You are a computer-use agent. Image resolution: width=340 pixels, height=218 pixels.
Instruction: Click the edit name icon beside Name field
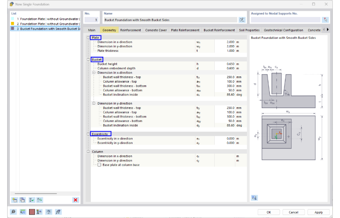point(242,20)
